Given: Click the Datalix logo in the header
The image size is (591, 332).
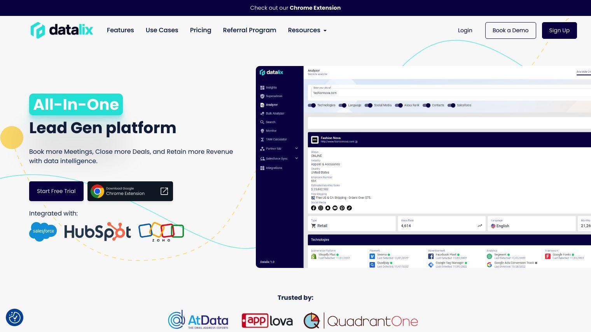Looking at the screenshot, I should click(x=62, y=30).
